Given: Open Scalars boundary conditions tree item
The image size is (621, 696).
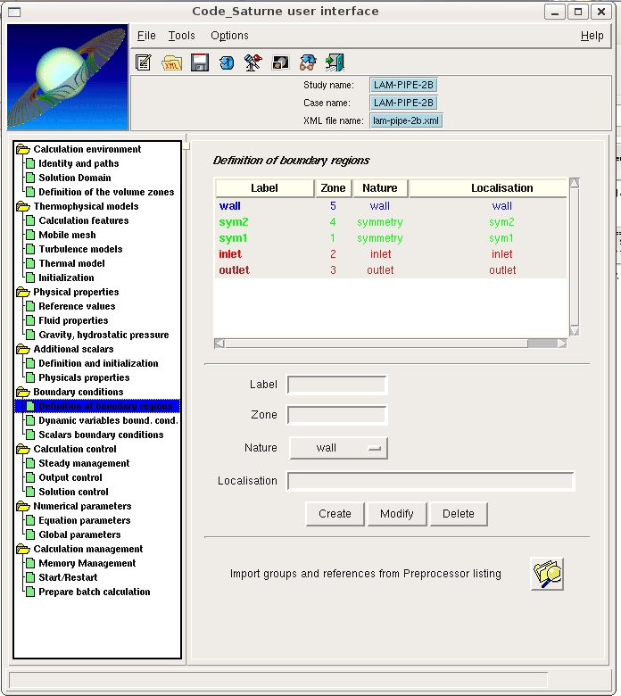Looking at the screenshot, I should (101, 435).
